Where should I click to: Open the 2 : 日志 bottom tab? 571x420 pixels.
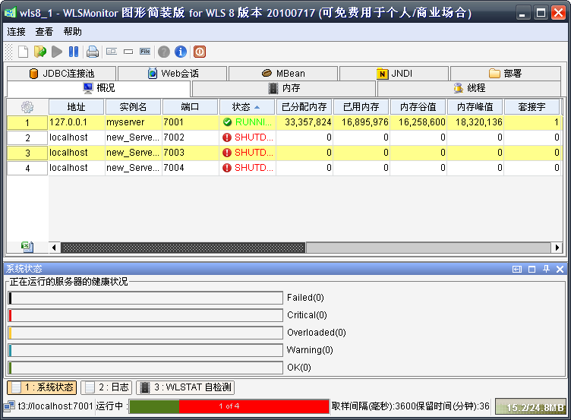point(106,387)
